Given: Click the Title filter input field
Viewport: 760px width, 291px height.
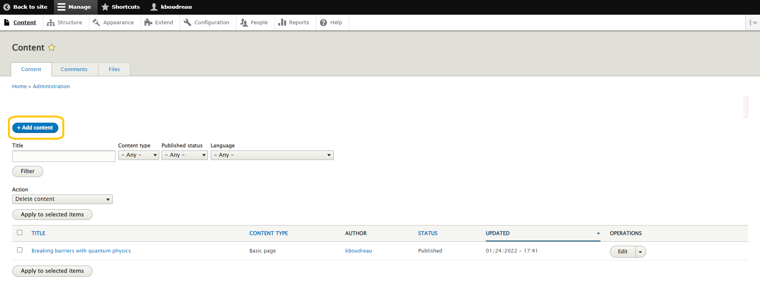Looking at the screenshot, I should point(64,156).
